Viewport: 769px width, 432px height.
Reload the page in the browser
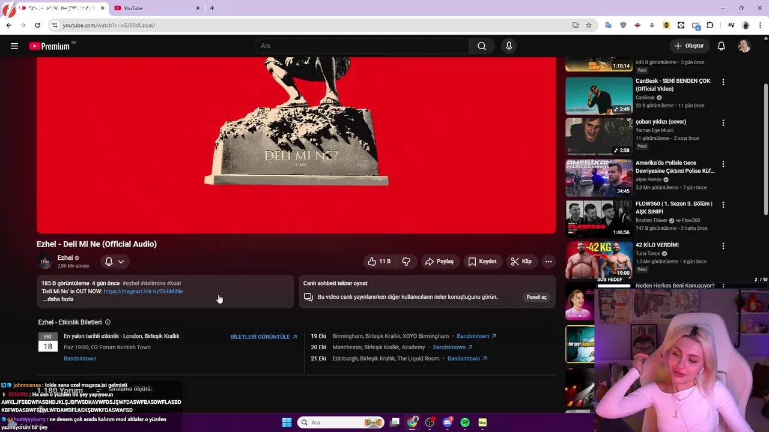37,25
